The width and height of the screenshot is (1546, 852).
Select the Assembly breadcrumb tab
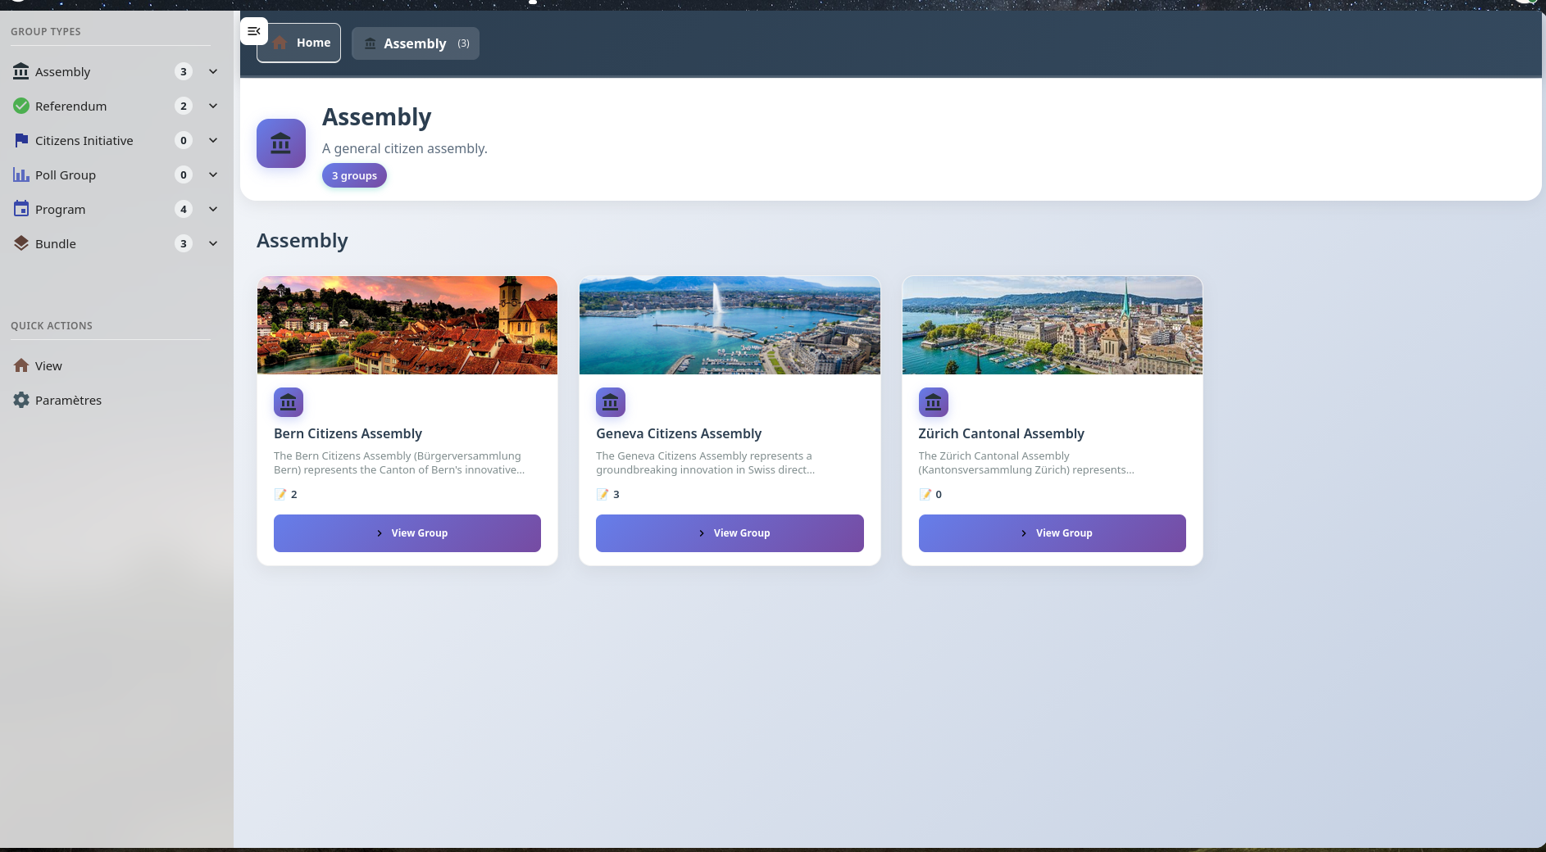click(415, 43)
